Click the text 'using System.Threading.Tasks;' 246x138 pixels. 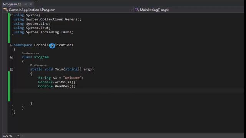[43, 32]
